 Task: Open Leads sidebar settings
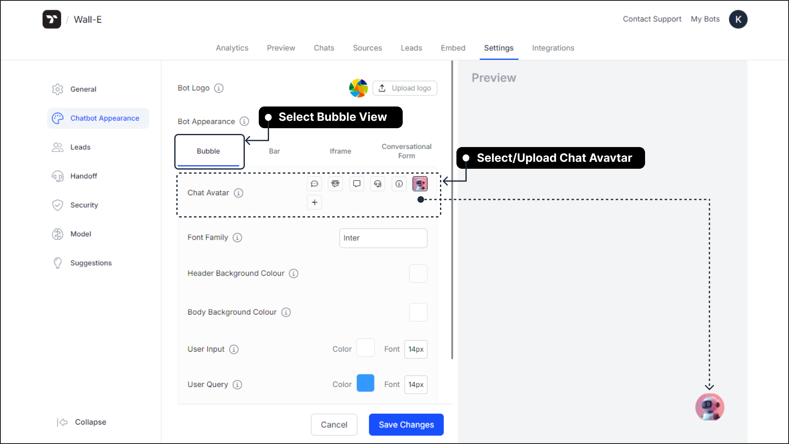pos(80,147)
